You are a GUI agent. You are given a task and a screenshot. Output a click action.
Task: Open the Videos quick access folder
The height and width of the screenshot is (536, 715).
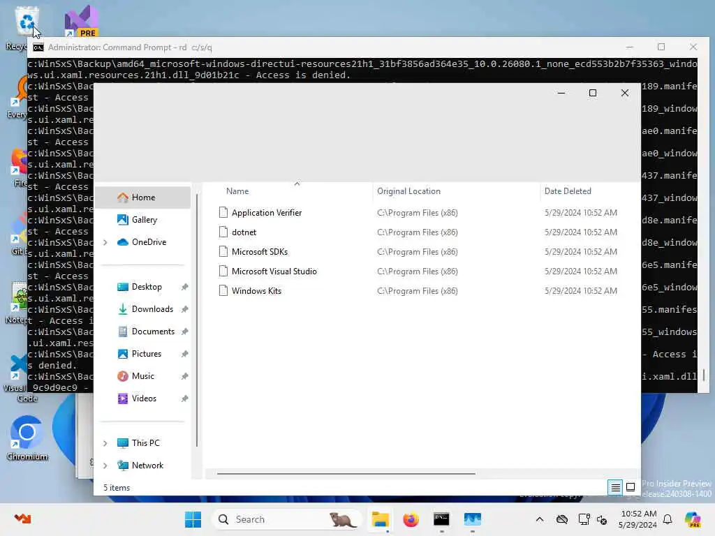click(144, 399)
